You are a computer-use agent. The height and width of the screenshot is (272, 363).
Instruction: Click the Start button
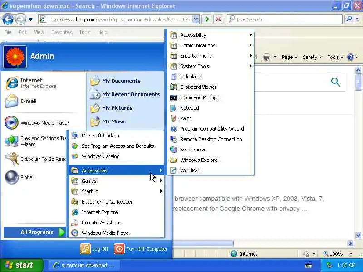tap(21, 265)
